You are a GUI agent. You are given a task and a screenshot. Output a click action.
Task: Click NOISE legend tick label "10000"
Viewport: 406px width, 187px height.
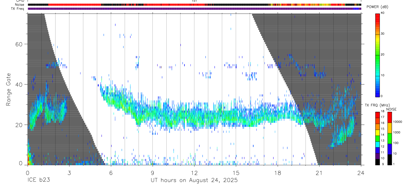click(398, 122)
